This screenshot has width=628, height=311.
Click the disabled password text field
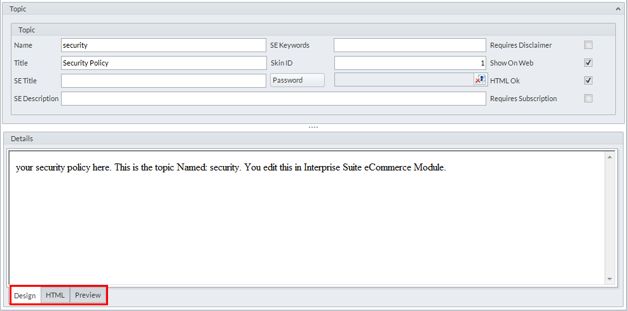(404, 80)
